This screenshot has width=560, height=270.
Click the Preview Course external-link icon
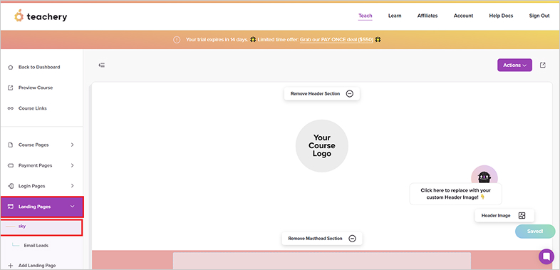pyautogui.click(x=11, y=88)
